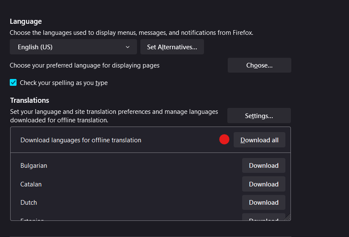Download the Bulgarian language
This screenshot has width=349, height=237.
[x=263, y=166]
